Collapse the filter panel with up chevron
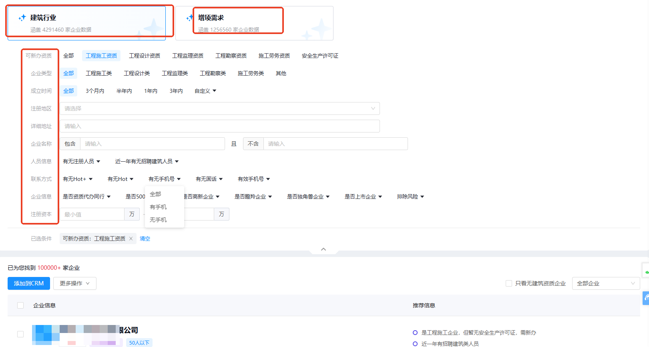This screenshot has width=649, height=347. point(323,249)
